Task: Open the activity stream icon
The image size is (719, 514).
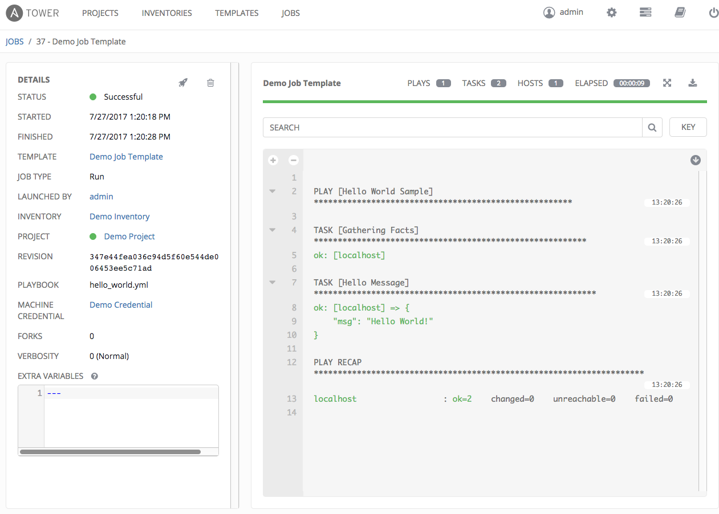Action: point(645,13)
